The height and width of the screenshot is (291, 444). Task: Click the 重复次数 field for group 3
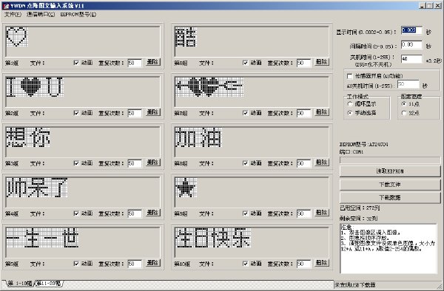[135, 163]
